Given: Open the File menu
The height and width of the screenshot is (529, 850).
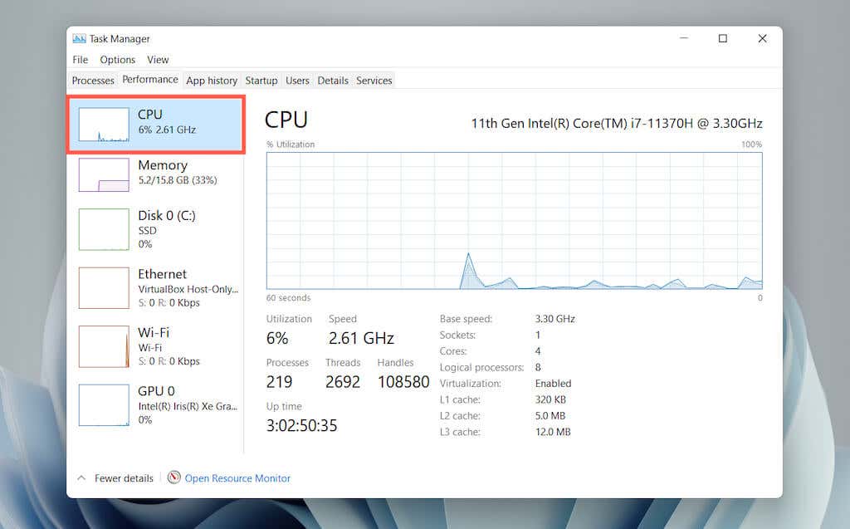Looking at the screenshot, I should [80, 60].
